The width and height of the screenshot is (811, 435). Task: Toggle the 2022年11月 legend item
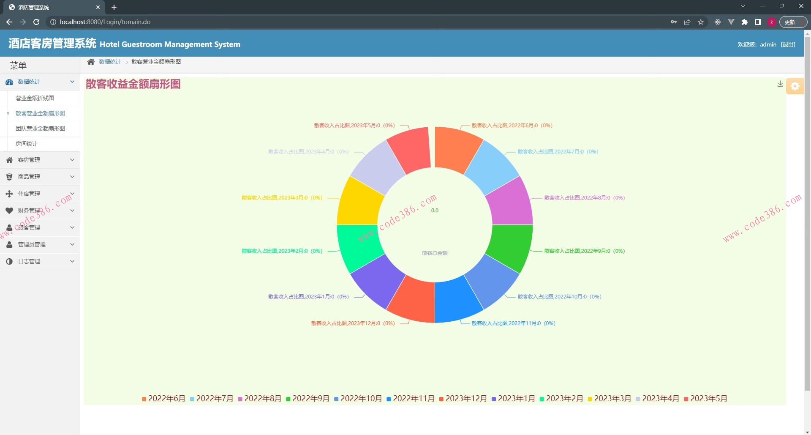click(410, 399)
